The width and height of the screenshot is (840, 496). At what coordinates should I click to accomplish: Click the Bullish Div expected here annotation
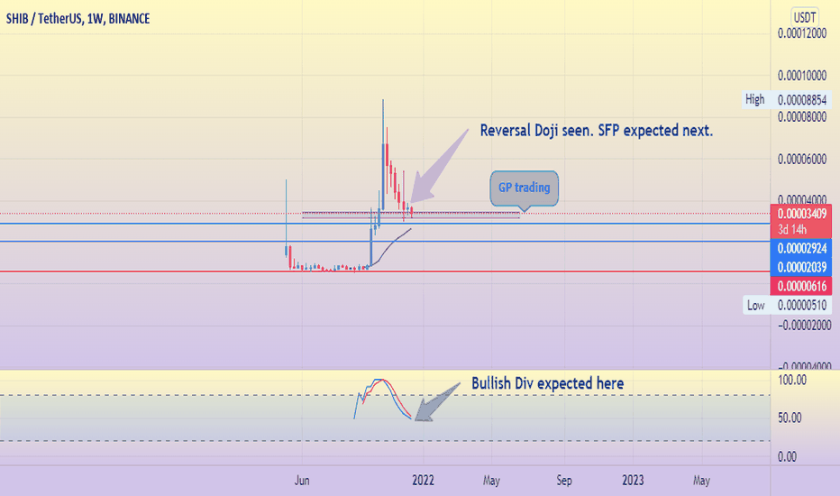pyautogui.click(x=547, y=383)
